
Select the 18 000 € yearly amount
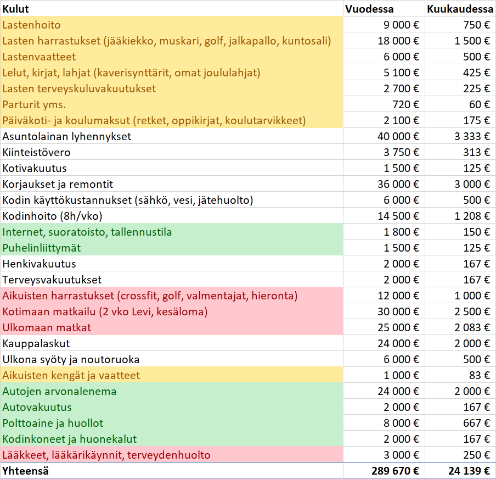pos(398,41)
